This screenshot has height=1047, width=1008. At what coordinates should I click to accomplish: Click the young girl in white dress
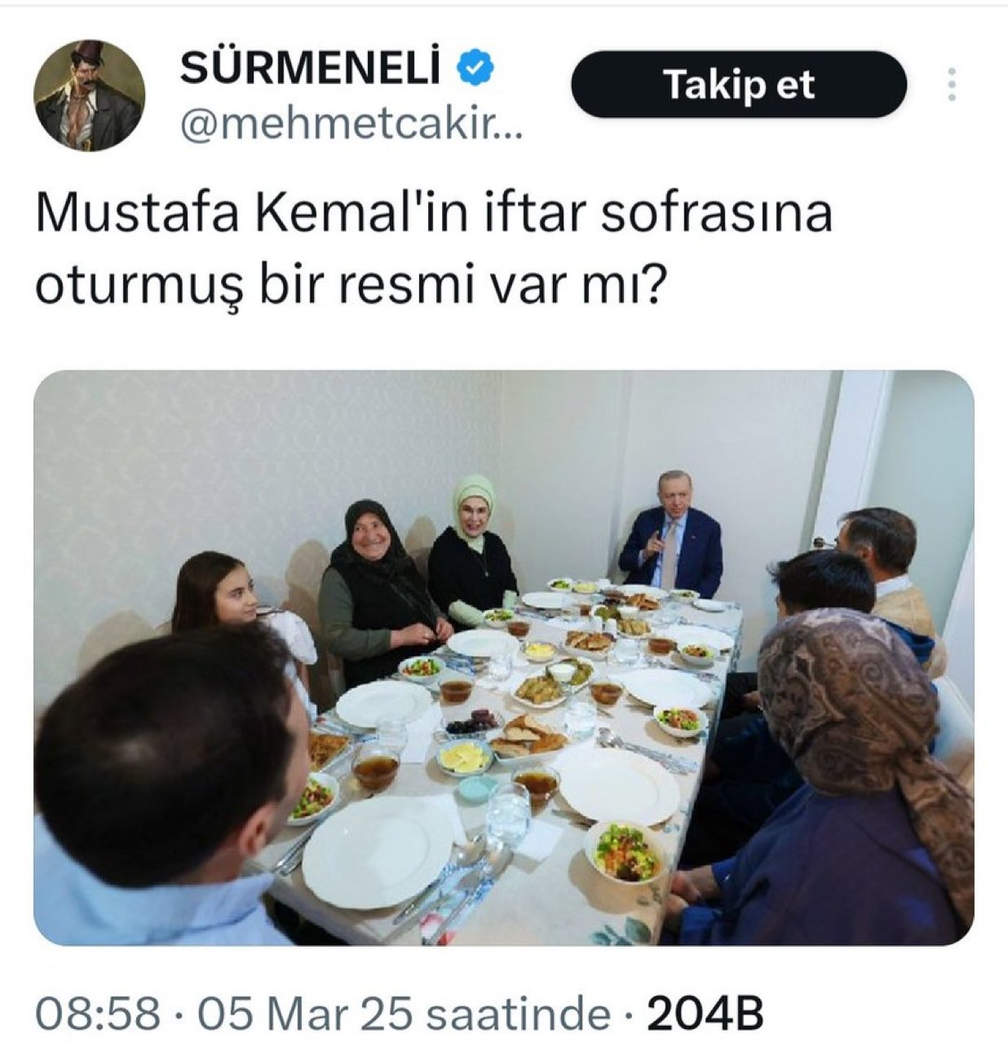(241, 620)
